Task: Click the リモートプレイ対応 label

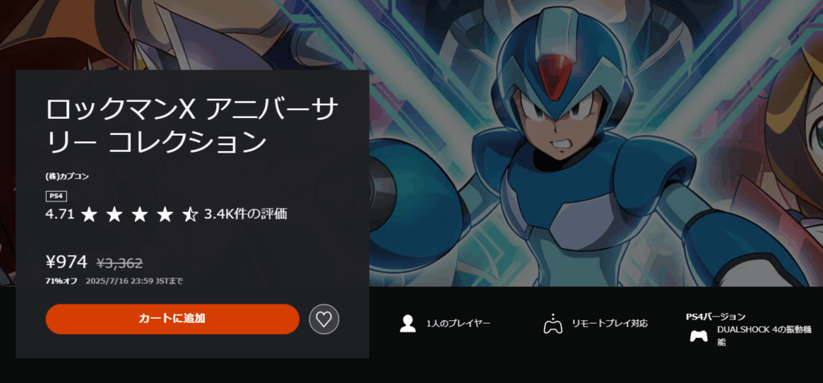Action: [x=610, y=324]
